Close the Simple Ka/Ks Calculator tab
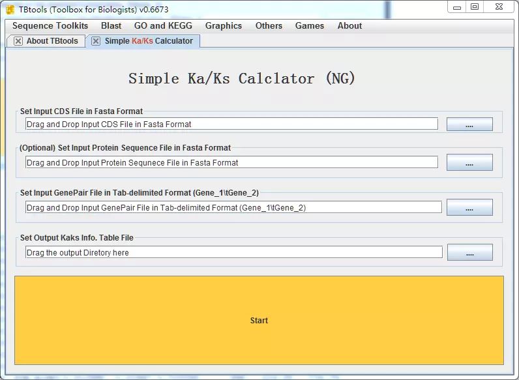 [x=96, y=41]
